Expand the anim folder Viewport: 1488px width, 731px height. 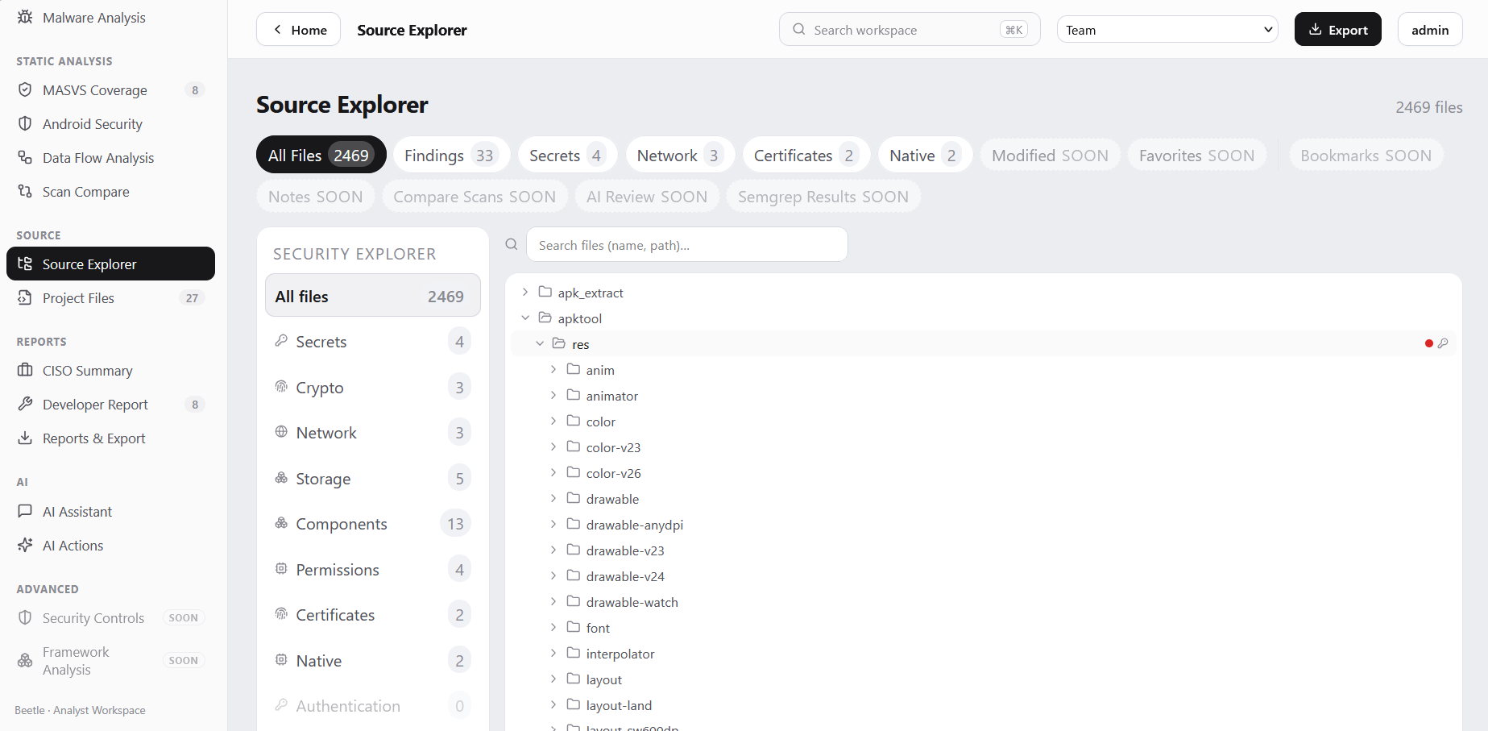[553, 369]
